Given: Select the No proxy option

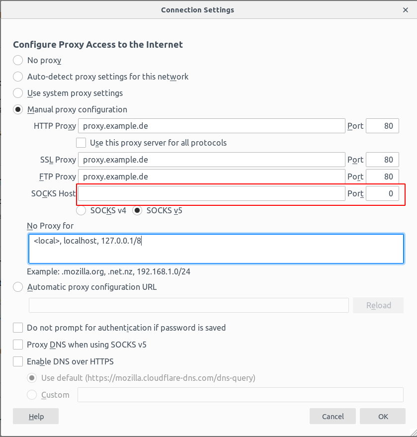Looking at the screenshot, I should (x=18, y=60).
